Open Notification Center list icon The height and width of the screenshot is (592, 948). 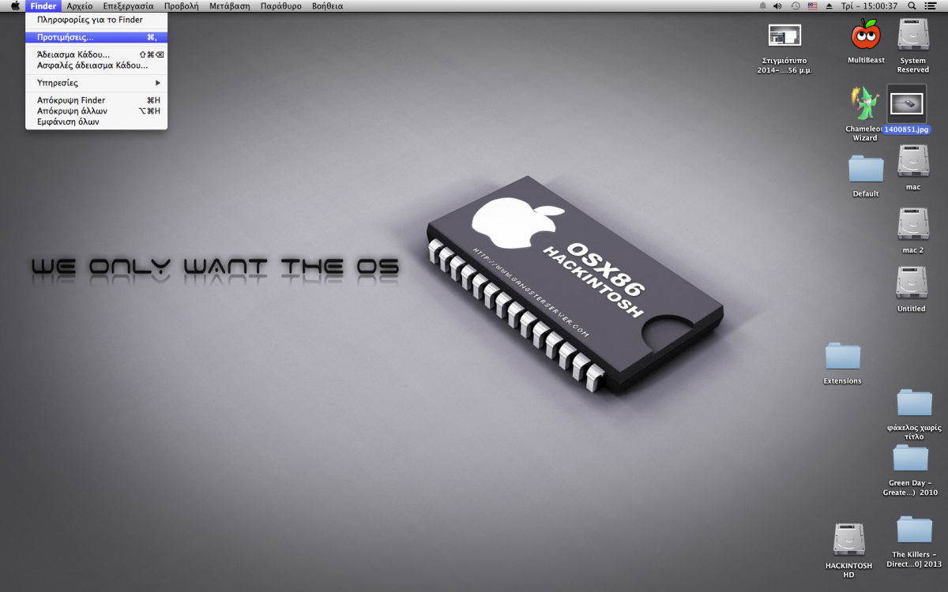pos(931,6)
